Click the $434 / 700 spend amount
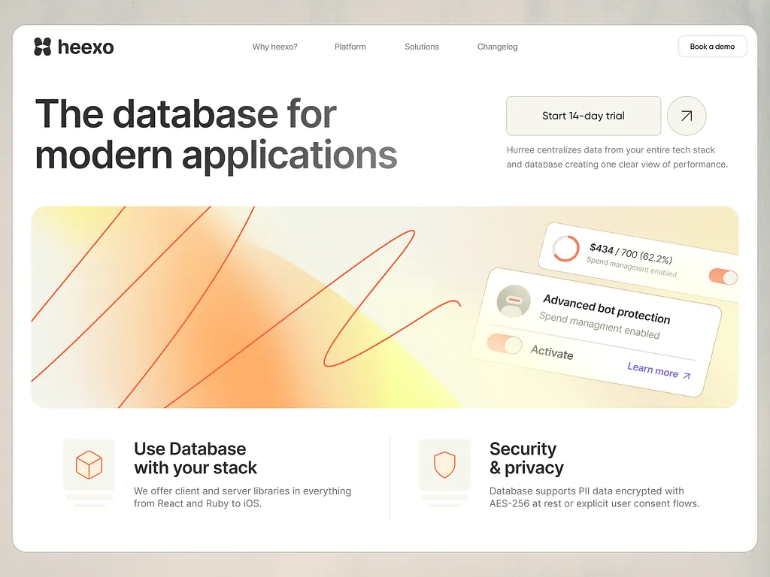 (631, 252)
